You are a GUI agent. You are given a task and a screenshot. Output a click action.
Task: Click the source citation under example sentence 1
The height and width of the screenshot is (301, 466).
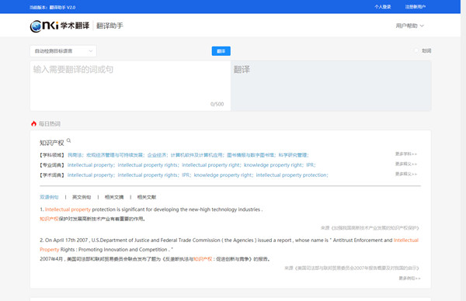[370, 228]
